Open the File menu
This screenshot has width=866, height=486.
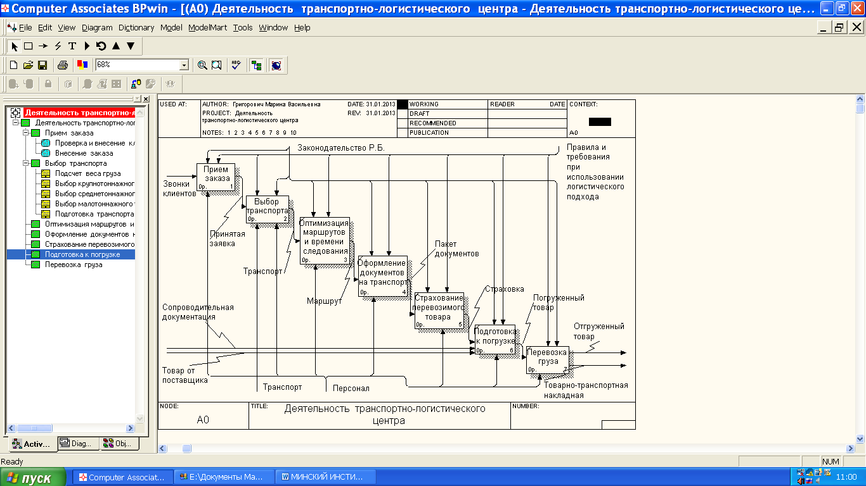(25, 28)
